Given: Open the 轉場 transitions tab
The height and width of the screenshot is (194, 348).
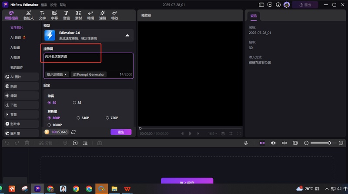Looking at the screenshot, I should (x=90, y=15).
